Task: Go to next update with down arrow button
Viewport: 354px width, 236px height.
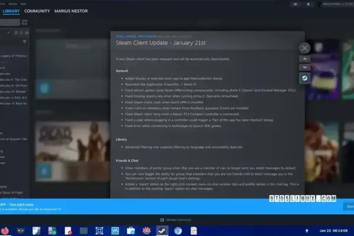Action: tap(304, 67)
